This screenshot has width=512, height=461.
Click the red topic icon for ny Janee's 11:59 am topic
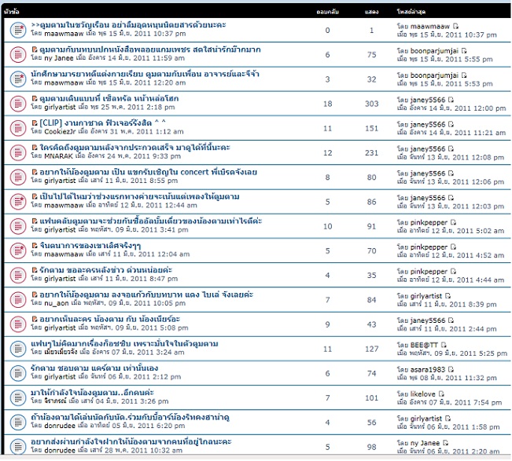[x=18, y=54]
